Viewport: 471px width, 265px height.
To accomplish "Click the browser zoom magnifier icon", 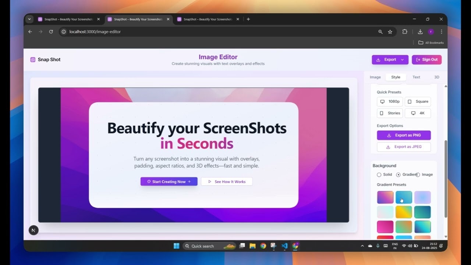I will (x=380, y=32).
